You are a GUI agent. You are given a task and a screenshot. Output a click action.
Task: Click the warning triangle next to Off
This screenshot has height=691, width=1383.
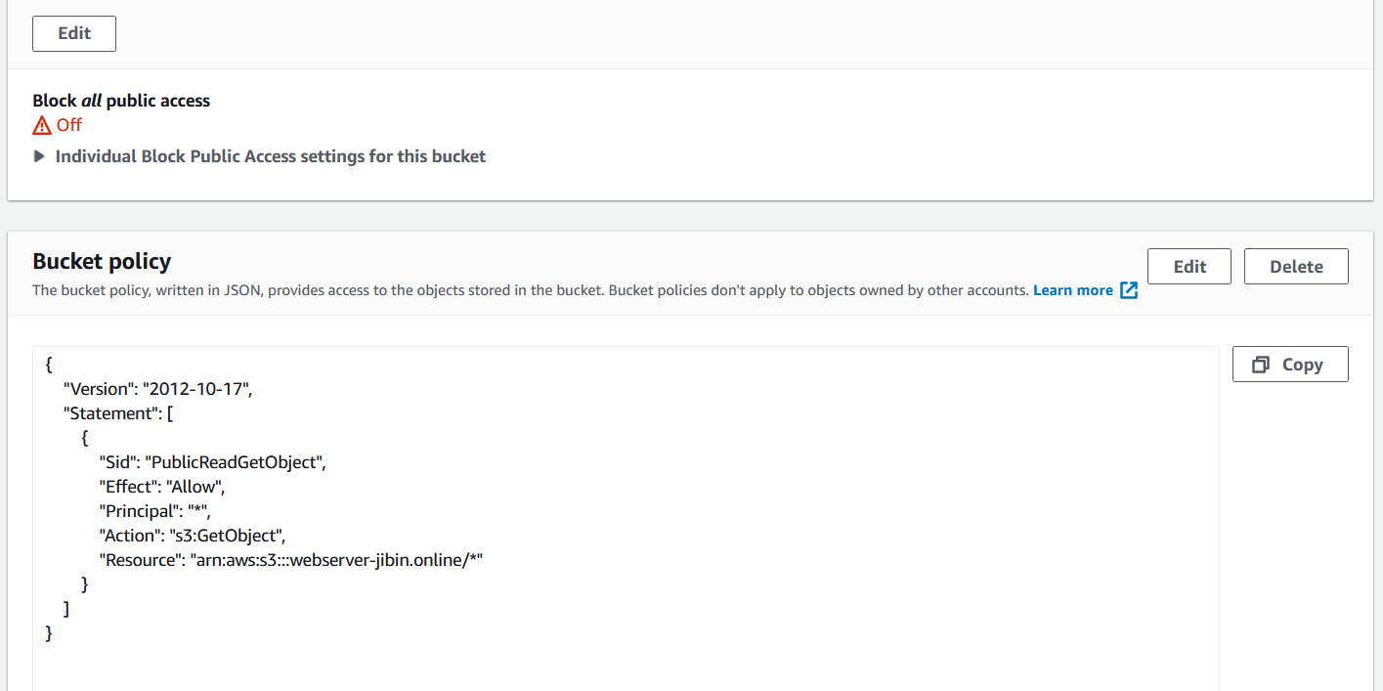click(x=41, y=124)
